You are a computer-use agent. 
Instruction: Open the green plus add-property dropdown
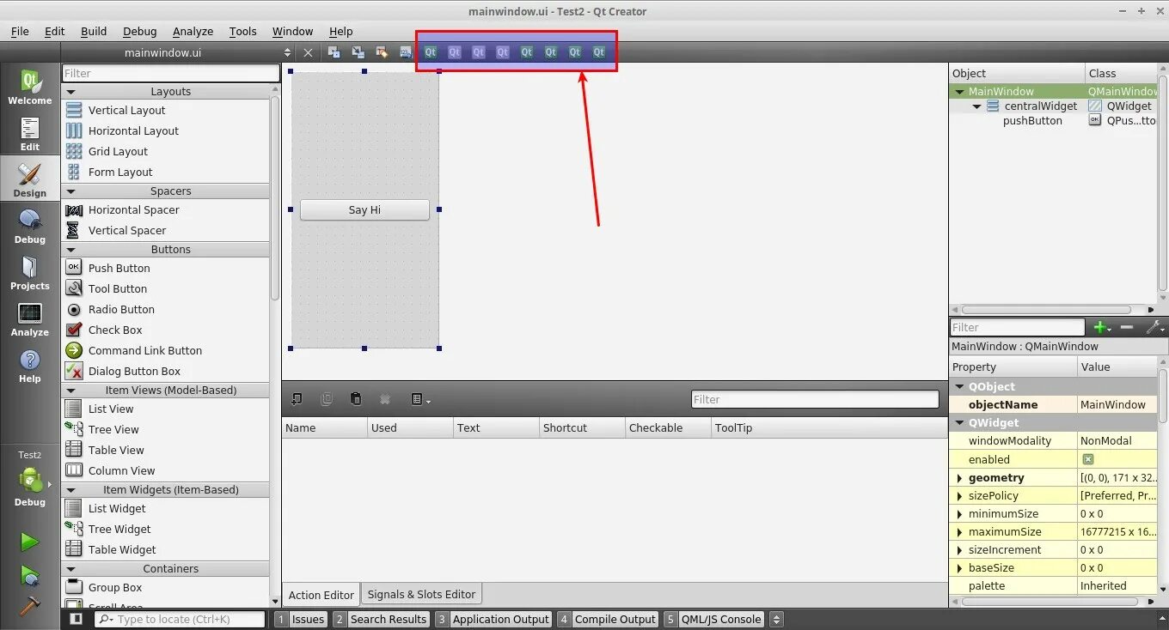click(x=1101, y=327)
